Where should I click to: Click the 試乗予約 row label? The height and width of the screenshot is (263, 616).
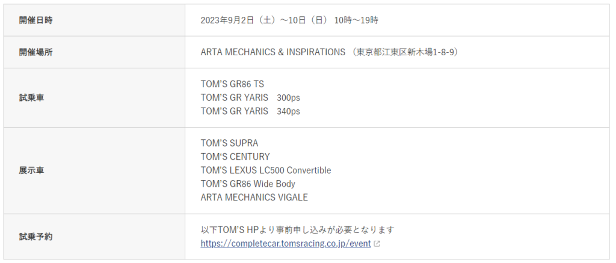(x=35, y=237)
